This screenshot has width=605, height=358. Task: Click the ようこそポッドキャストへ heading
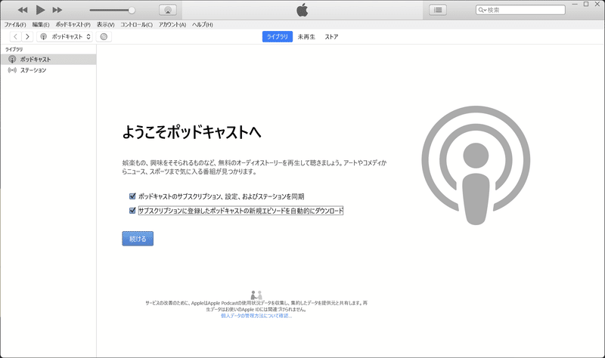point(191,132)
